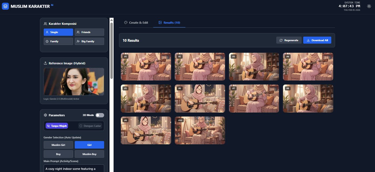Select Muslim Boy gender
Screen dimensions: 375x172
point(89,154)
